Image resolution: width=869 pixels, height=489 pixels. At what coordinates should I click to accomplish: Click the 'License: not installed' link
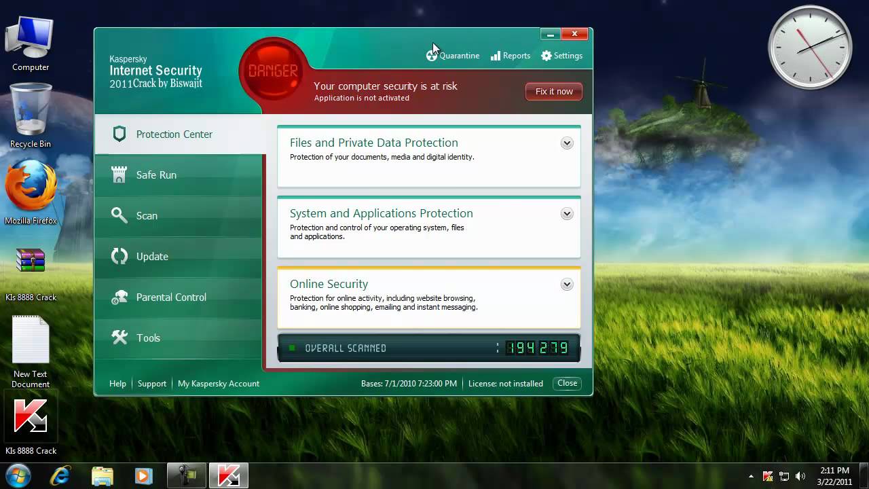coord(506,384)
